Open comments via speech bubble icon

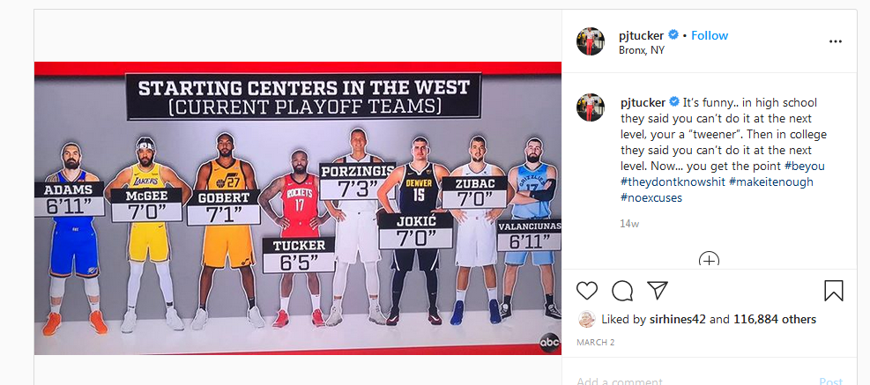point(622,290)
